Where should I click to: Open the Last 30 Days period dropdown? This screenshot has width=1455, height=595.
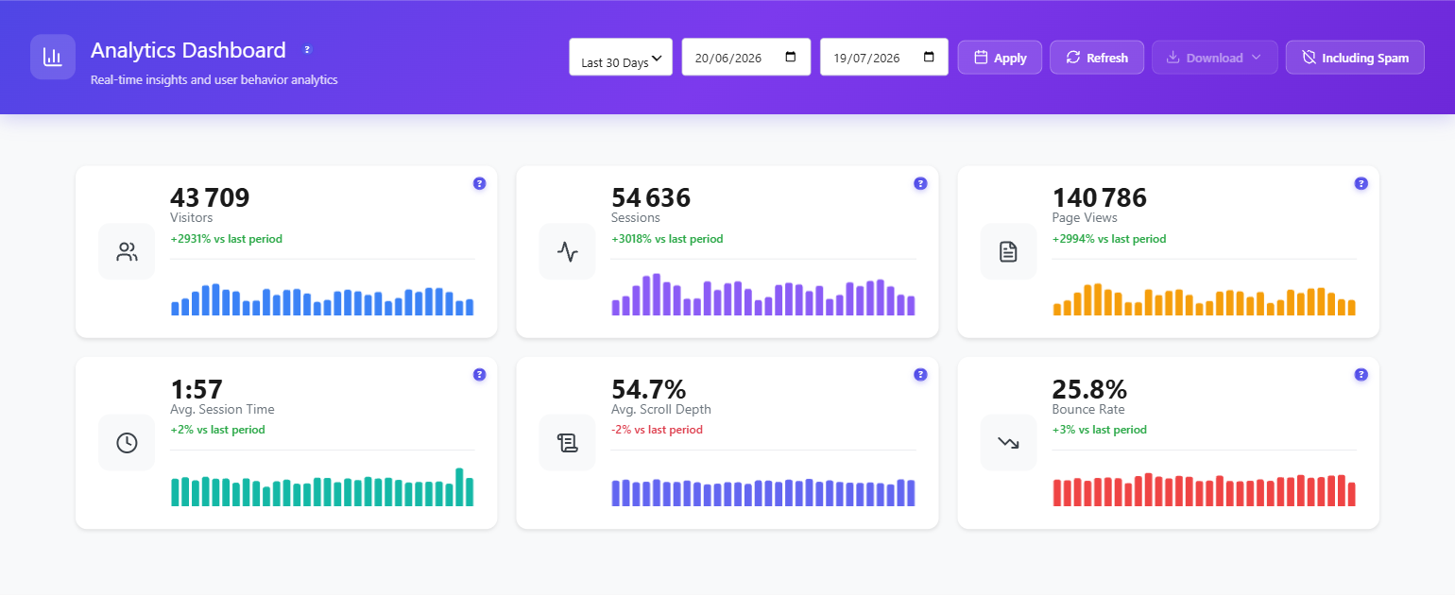point(621,57)
